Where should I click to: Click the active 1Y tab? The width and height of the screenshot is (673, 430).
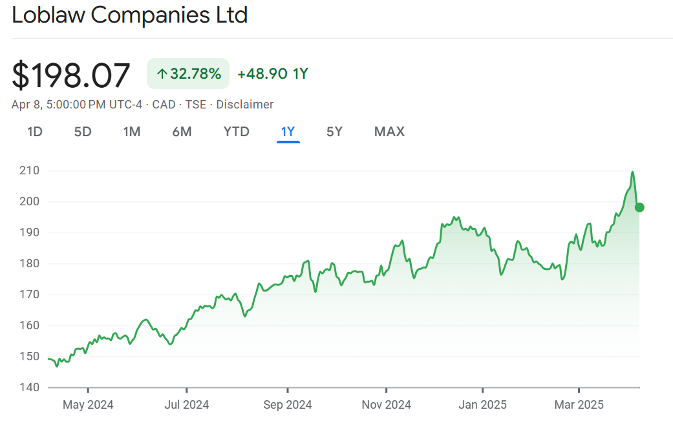point(288,132)
